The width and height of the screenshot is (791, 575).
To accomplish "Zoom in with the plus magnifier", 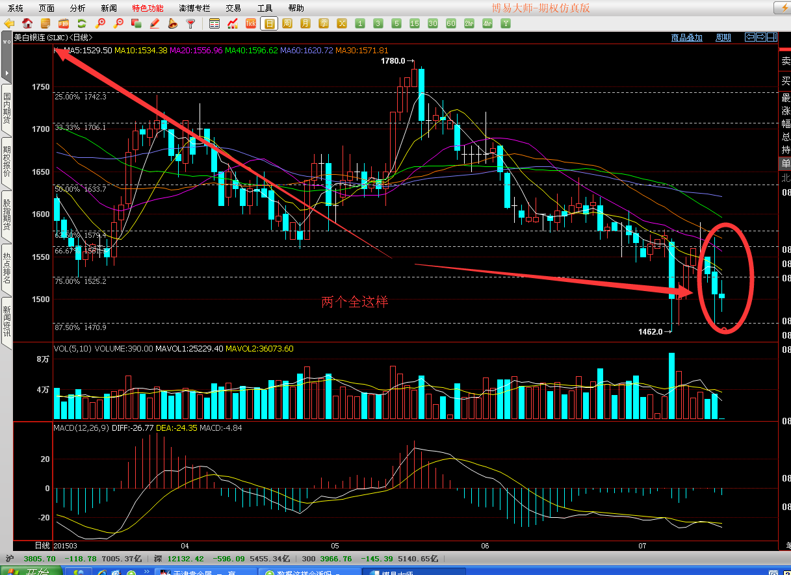I will point(100,23).
